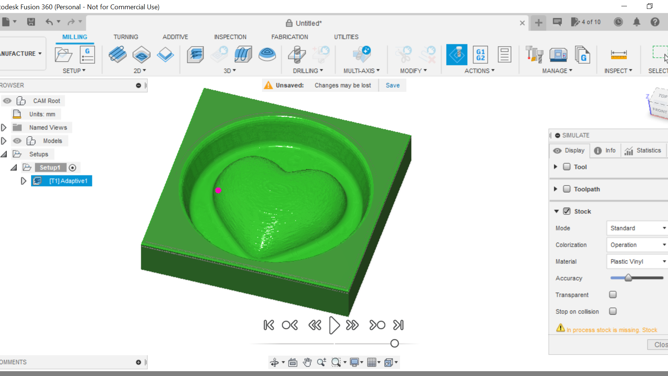Open the NC Program icon in Setup group
Image resolution: width=668 pixels, height=376 pixels.
pos(87,55)
